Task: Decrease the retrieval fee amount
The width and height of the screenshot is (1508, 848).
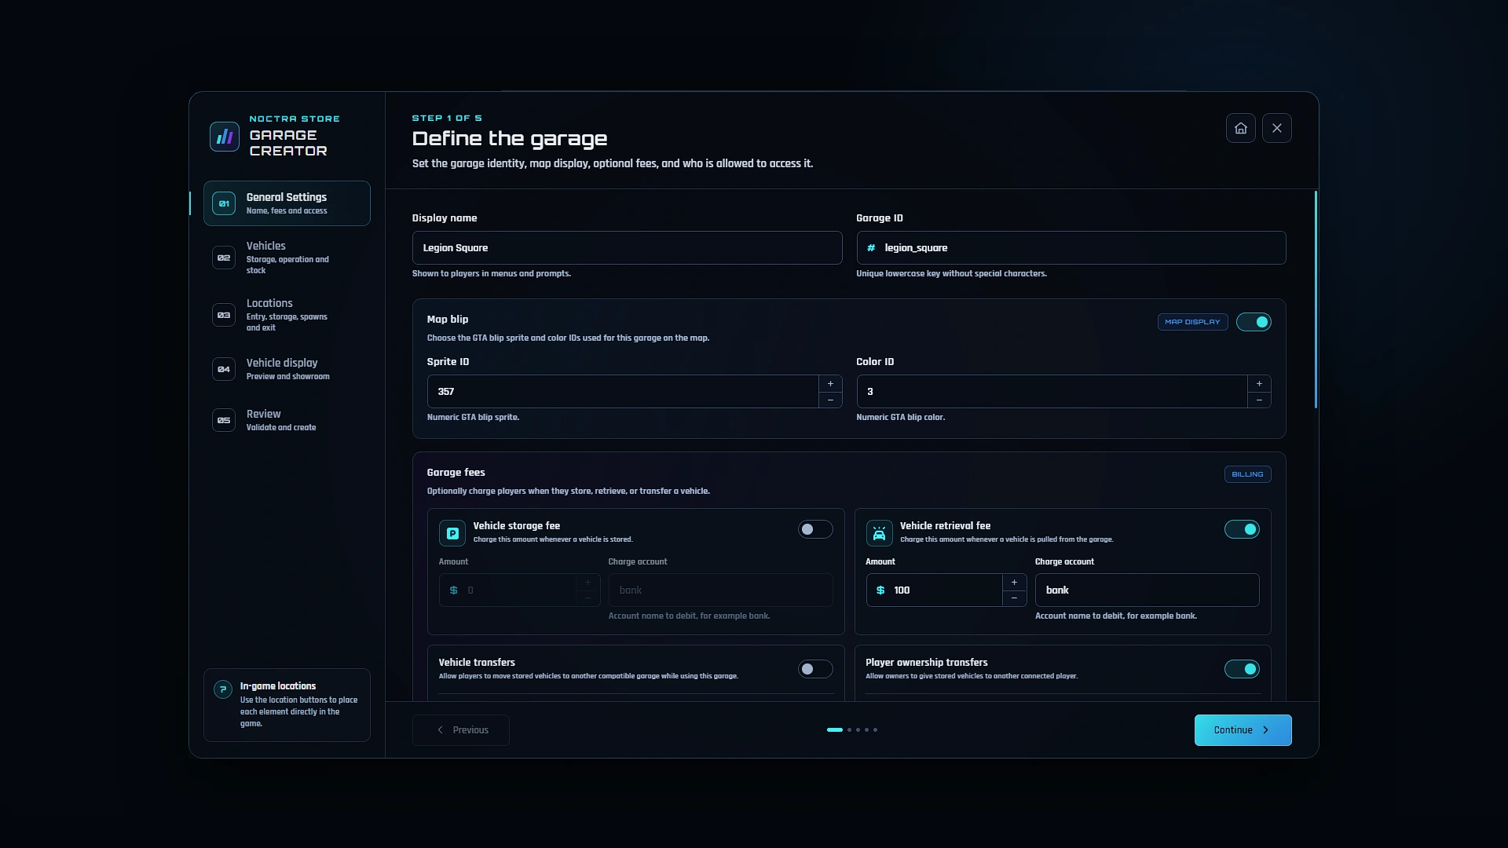Action: pos(1014,598)
